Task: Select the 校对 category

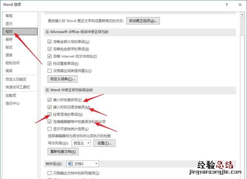Action: [x=20, y=32]
